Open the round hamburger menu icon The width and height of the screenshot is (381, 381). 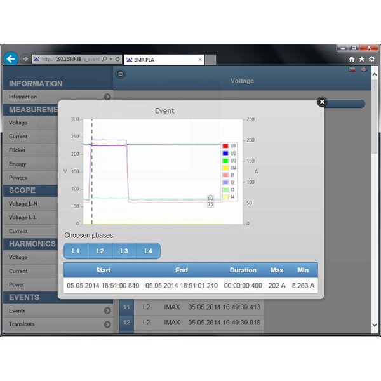(121, 74)
